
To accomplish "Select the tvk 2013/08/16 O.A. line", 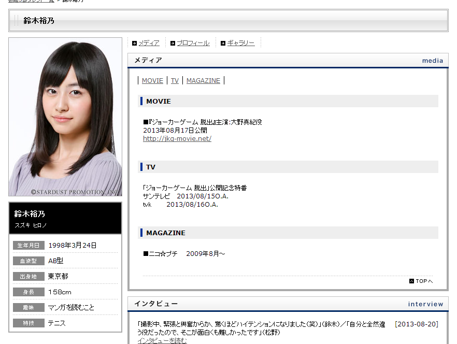I will pyautogui.click(x=180, y=204).
